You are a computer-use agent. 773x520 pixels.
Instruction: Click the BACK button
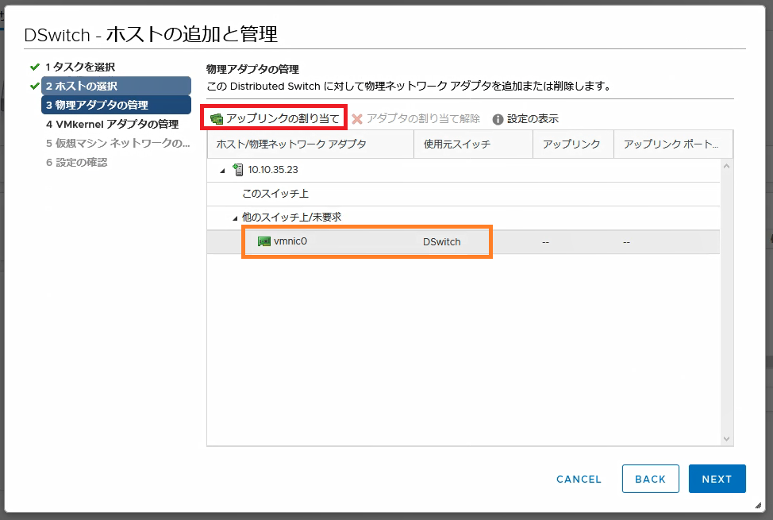pyautogui.click(x=650, y=479)
